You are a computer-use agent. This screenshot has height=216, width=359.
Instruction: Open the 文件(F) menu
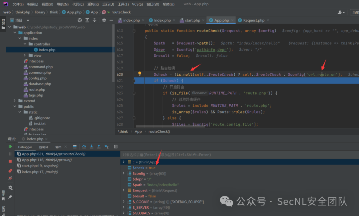pos(18,4)
